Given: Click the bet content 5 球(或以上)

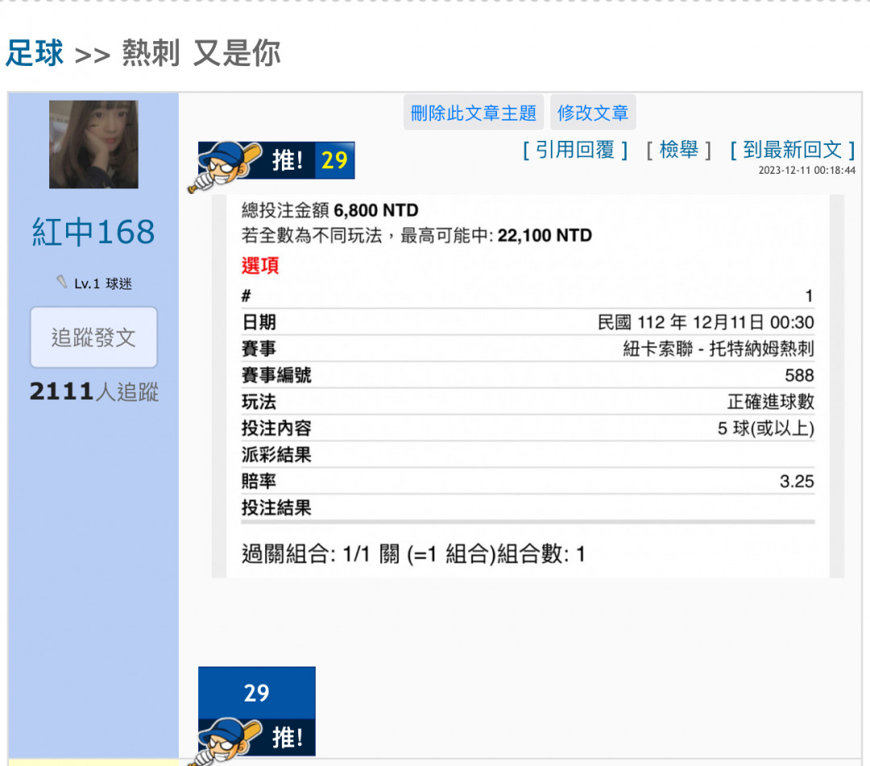Looking at the screenshot, I should (x=766, y=428).
